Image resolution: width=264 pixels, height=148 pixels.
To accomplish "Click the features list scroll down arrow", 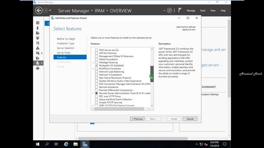I will point(152,106).
